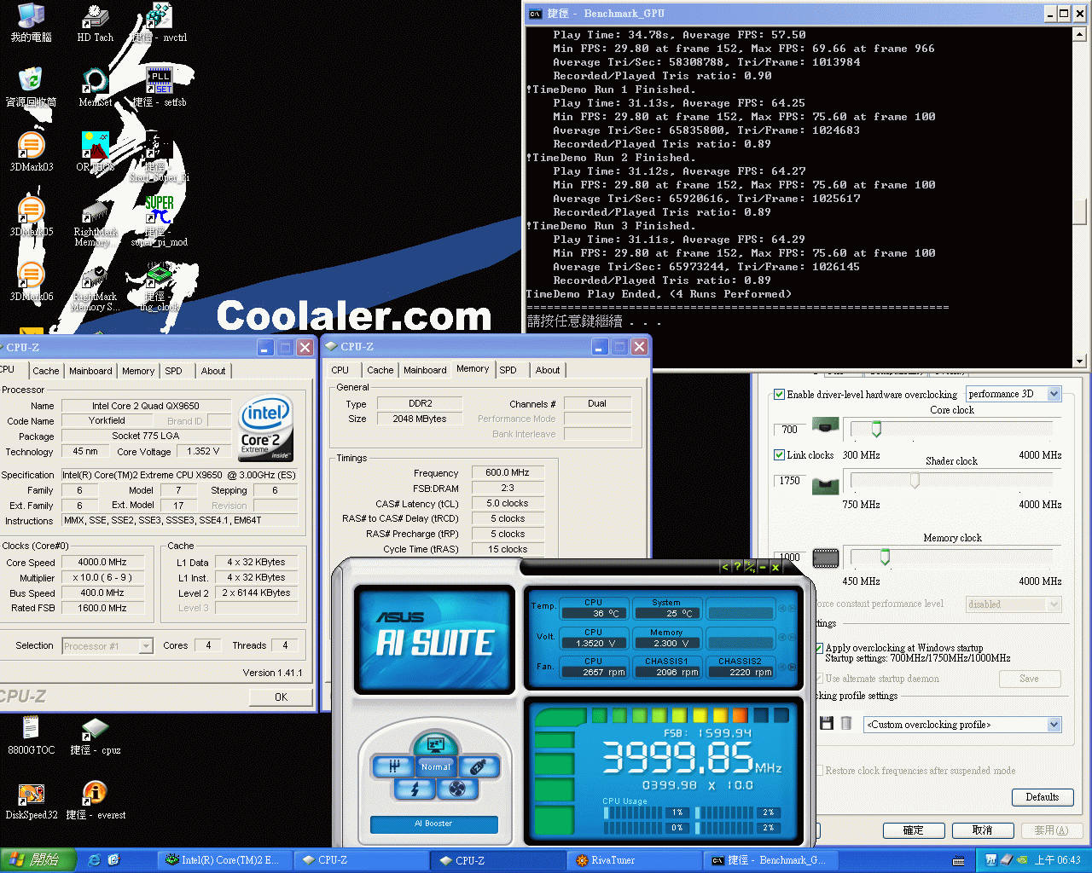The height and width of the screenshot is (873, 1092).
Task: Switch to Intel(R) Core(TM)2 E... taskbar button
Action: (225, 860)
